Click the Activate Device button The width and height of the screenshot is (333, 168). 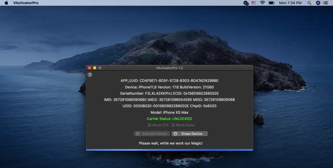coord(152,134)
